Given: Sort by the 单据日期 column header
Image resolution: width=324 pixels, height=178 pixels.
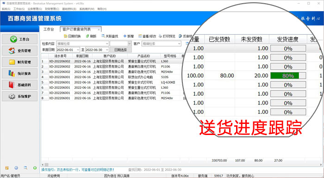Looking at the screenshot, I should coord(82,56).
